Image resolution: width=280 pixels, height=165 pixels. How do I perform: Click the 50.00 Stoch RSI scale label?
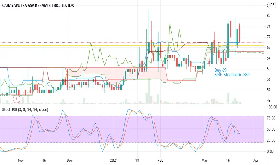click(x=271, y=129)
